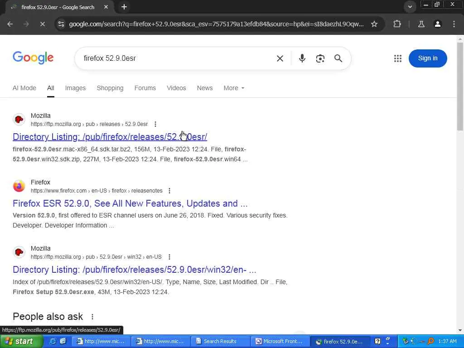This screenshot has width=464, height=348.
Task: Open a new tab with the plus button
Action: (x=124, y=7)
